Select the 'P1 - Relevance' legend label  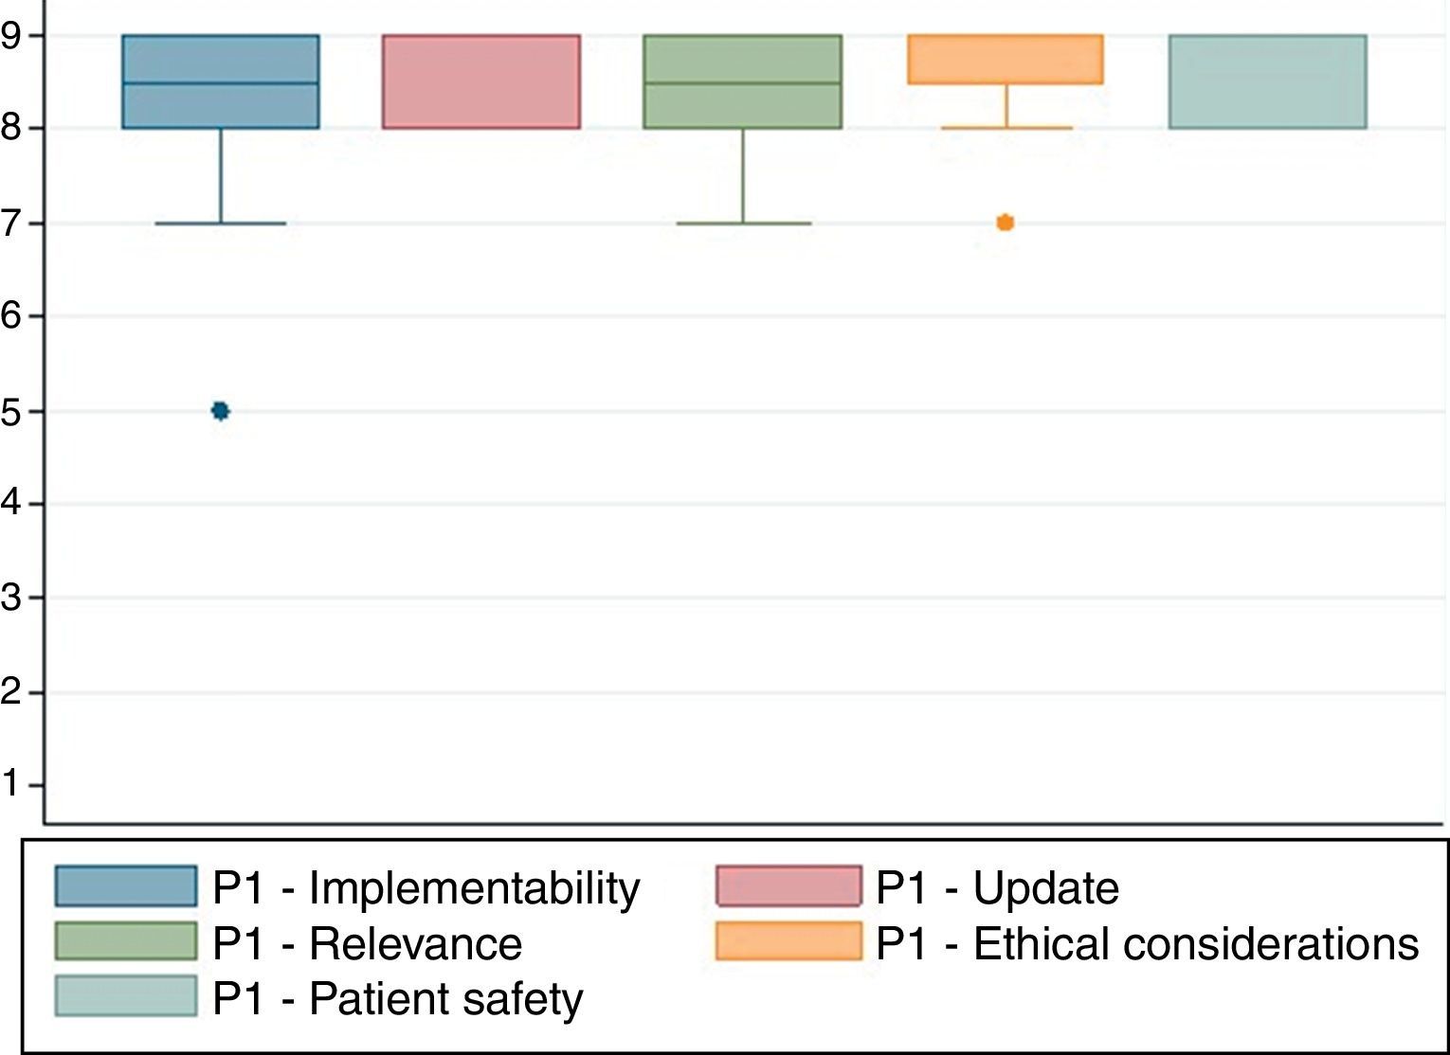[368, 944]
